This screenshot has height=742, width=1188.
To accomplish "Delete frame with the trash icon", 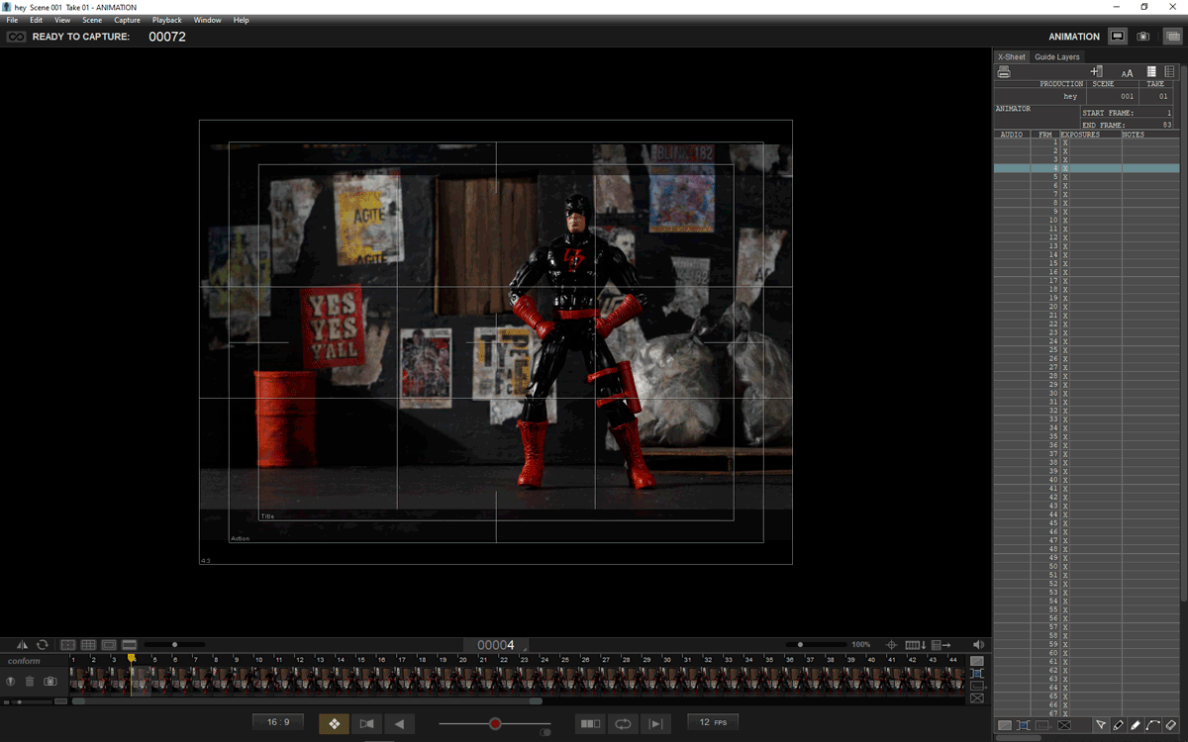I will [30, 681].
